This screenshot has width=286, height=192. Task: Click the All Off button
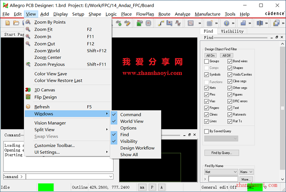[226, 55]
